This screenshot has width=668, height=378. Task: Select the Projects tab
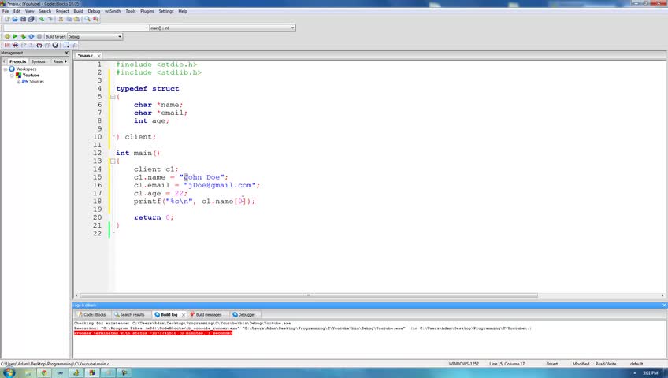click(x=17, y=61)
